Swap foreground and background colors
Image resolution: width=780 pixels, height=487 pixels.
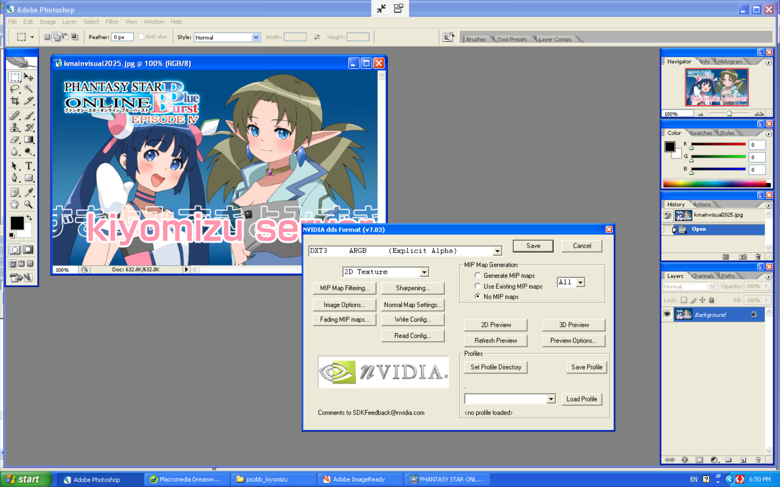(x=29, y=218)
